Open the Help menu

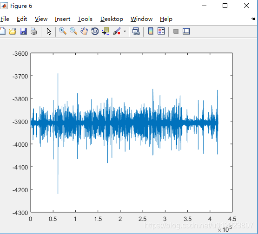pos(166,19)
